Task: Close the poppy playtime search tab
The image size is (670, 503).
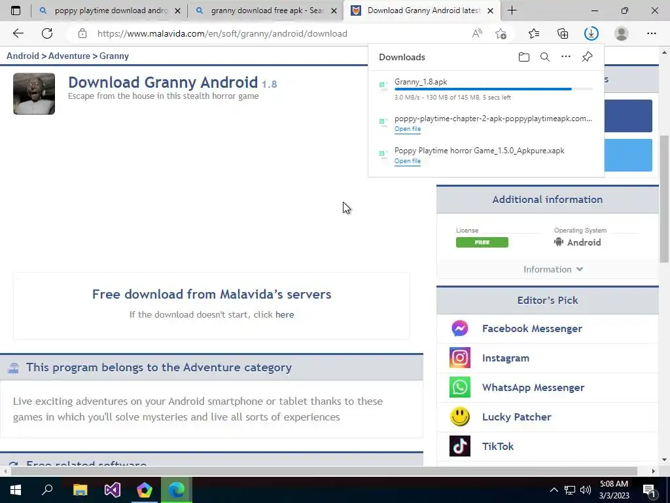Action: (178, 10)
